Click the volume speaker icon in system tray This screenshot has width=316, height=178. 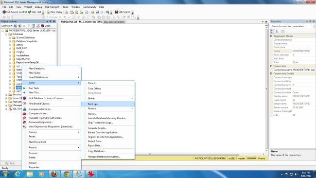coord(296,174)
